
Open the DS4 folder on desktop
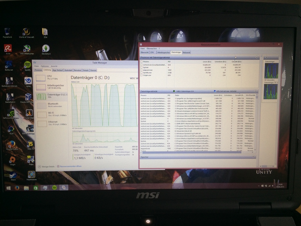(45, 33)
